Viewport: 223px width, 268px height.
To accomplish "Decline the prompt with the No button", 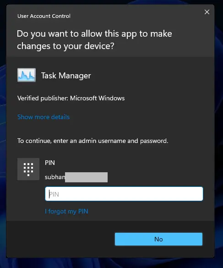I will pos(158,239).
